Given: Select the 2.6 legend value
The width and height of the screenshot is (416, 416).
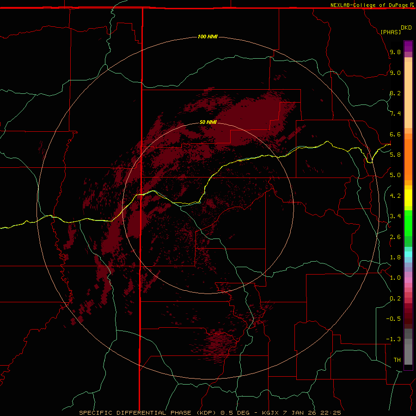Looking at the screenshot, I should [395, 237].
